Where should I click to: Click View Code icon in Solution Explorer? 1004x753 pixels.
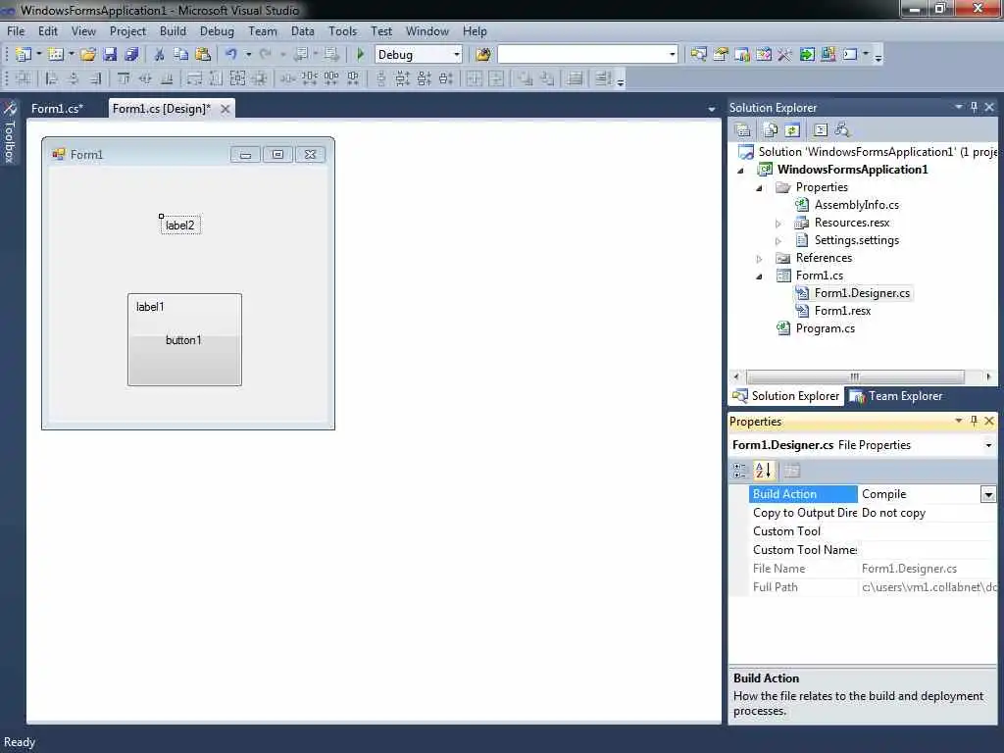tap(821, 130)
